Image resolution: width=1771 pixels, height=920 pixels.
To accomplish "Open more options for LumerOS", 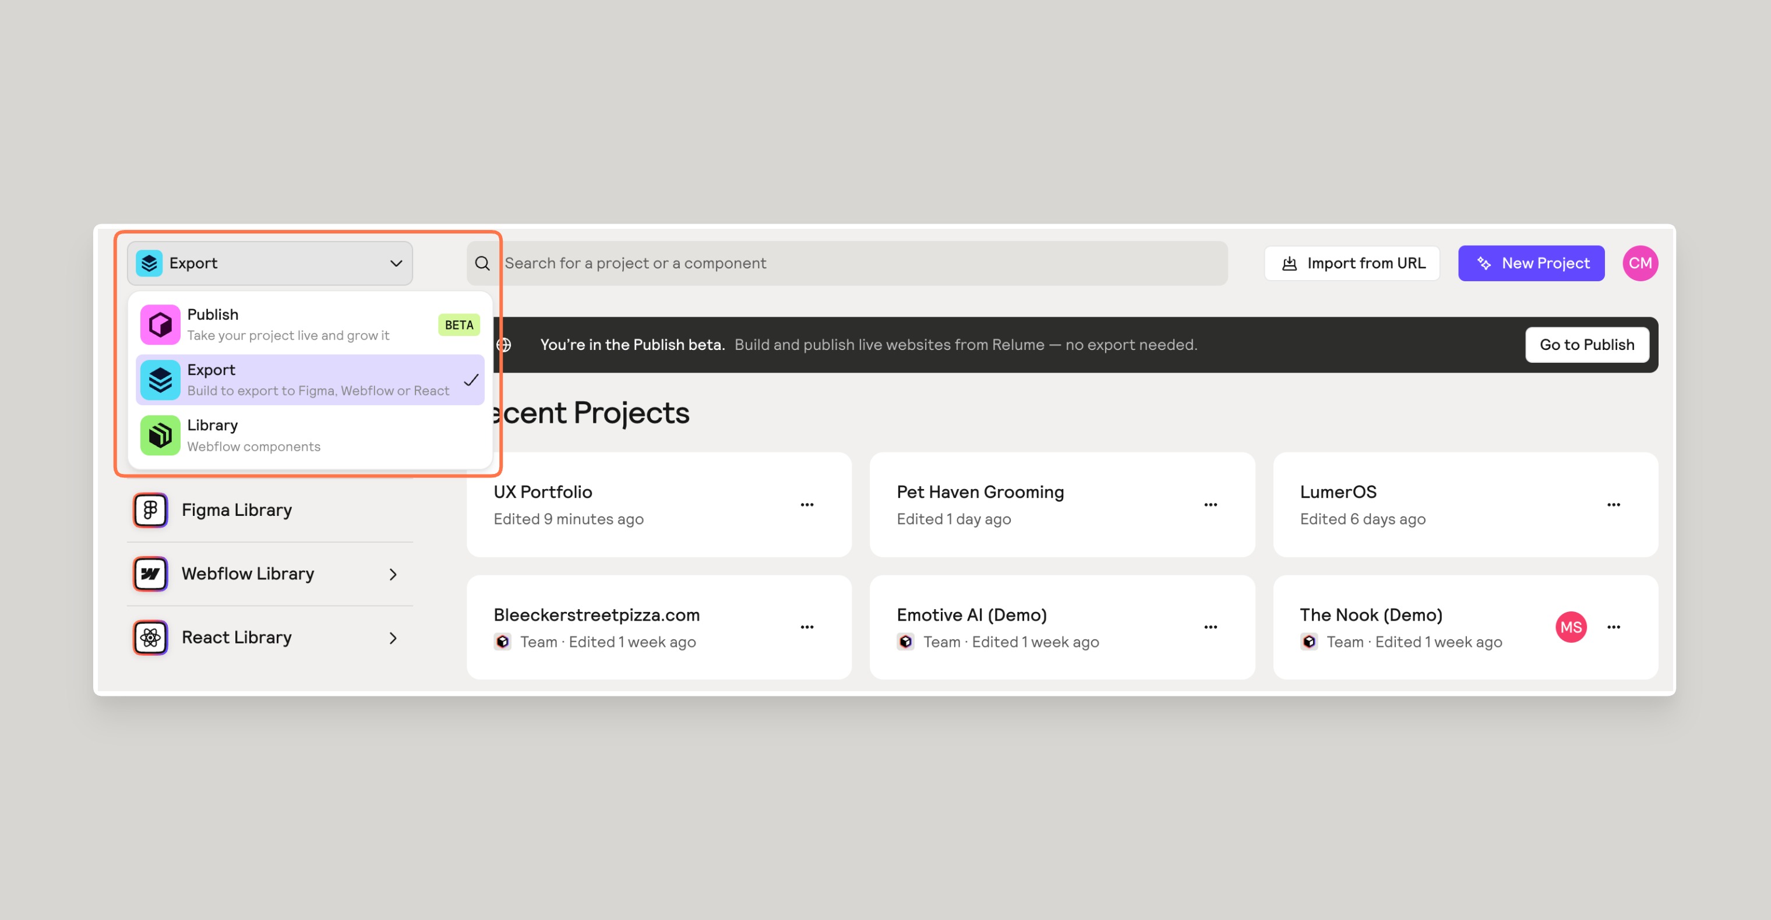I will point(1614,504).
